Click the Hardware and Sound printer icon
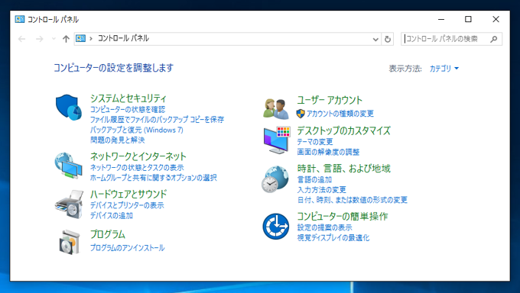This screenshot has height=293, width=520. click(x=69, y=204)
